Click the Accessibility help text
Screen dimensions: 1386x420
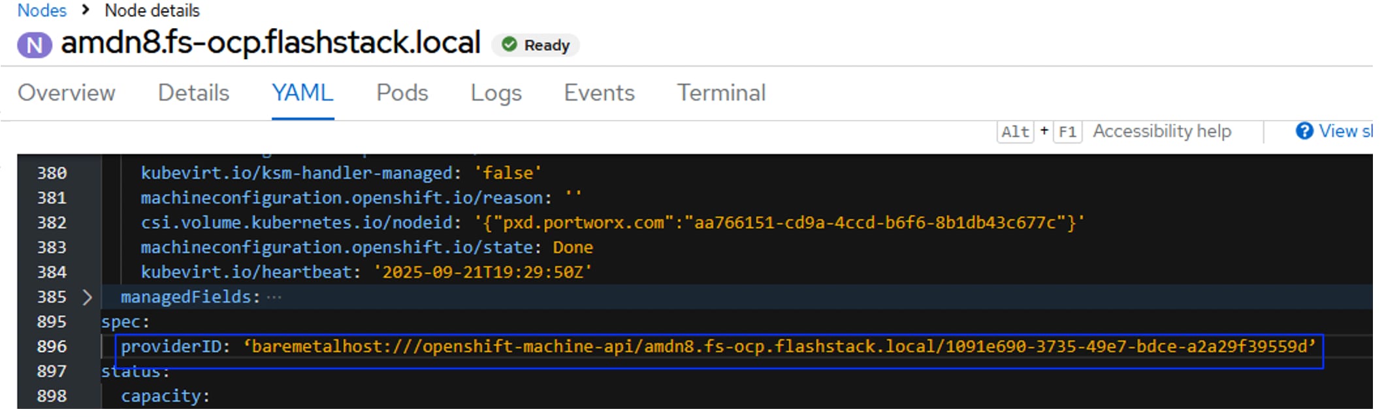pyautogui.click(x=1162, y=131)
